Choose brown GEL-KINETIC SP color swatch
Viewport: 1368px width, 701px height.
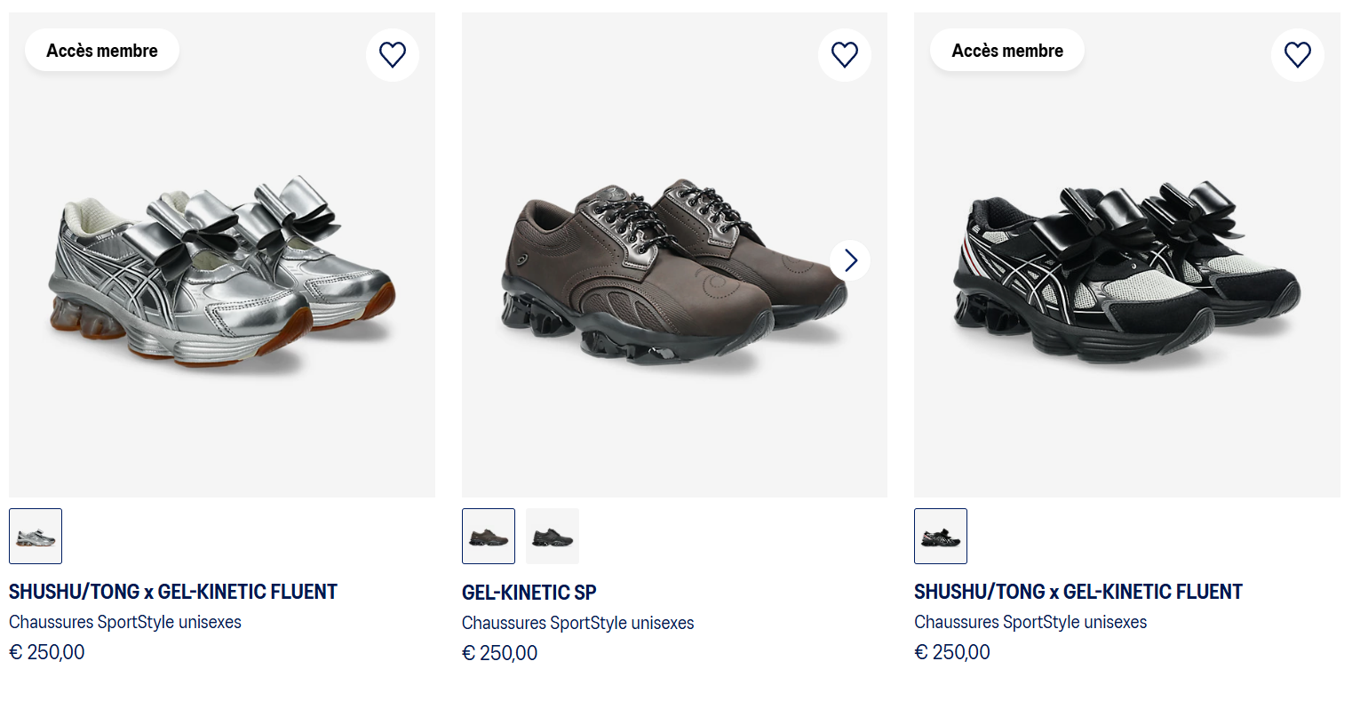coord(489,536)
